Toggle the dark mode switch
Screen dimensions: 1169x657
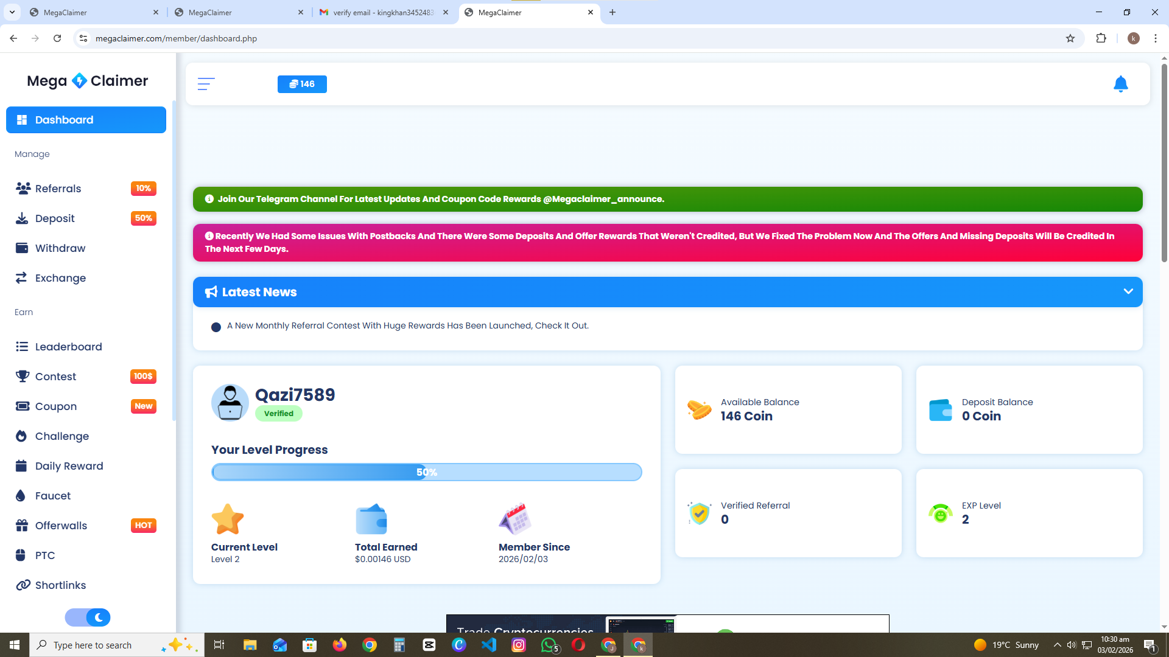click(88, 617)
